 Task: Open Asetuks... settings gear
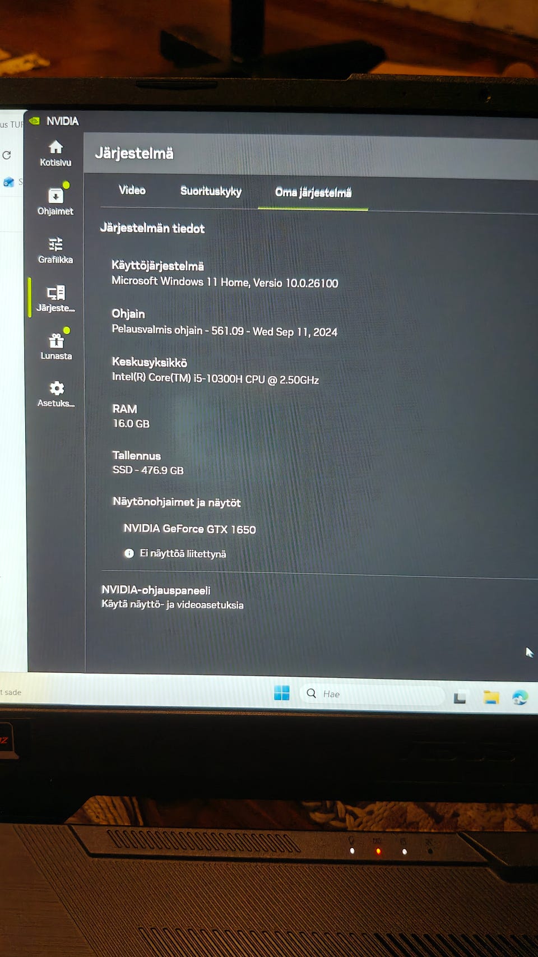coord(56,394)
